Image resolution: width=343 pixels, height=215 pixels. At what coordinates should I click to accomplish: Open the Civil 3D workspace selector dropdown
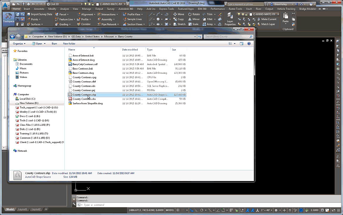[64, 4]
